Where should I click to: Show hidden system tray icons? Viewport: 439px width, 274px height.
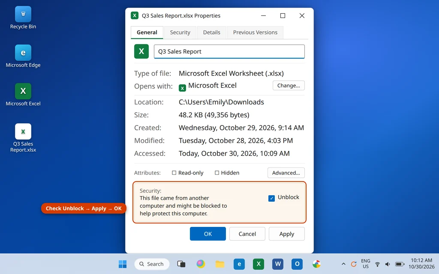click(x=343, y=264)
